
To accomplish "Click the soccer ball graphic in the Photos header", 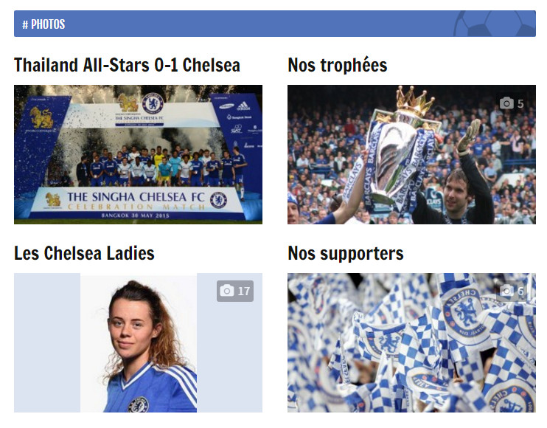I will click(495, 24).
